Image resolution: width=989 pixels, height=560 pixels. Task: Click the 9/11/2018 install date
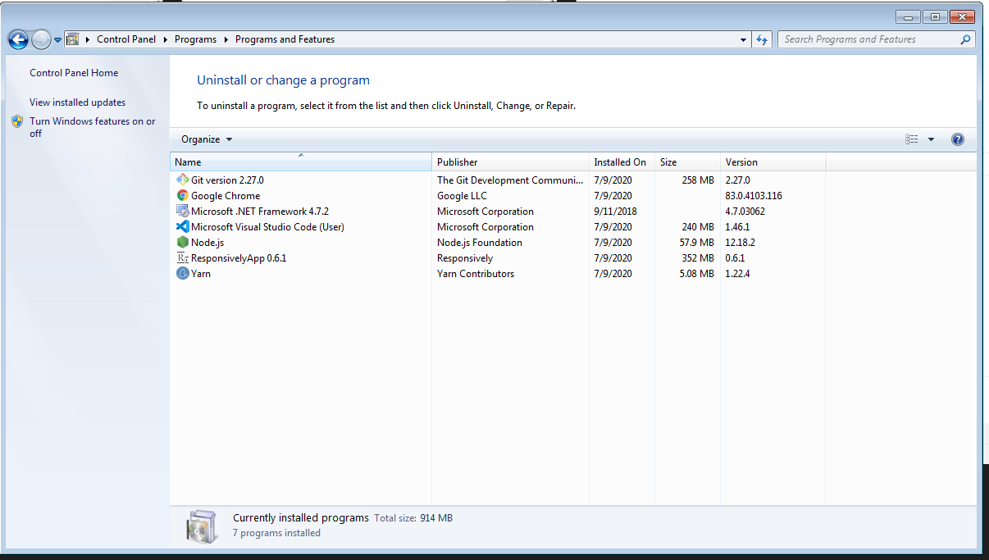click(x=616, y=212)
